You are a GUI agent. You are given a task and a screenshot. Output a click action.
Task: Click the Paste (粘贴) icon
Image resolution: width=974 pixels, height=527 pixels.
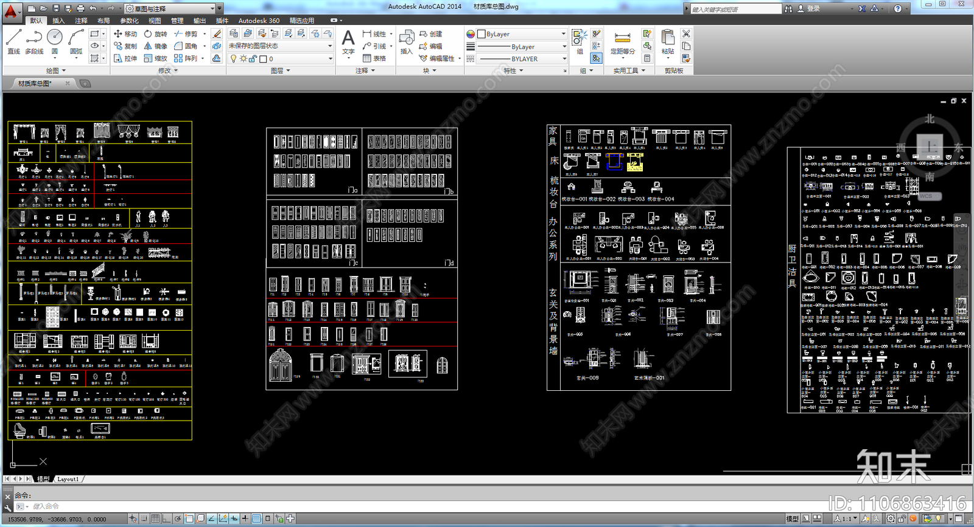[668, 43]
